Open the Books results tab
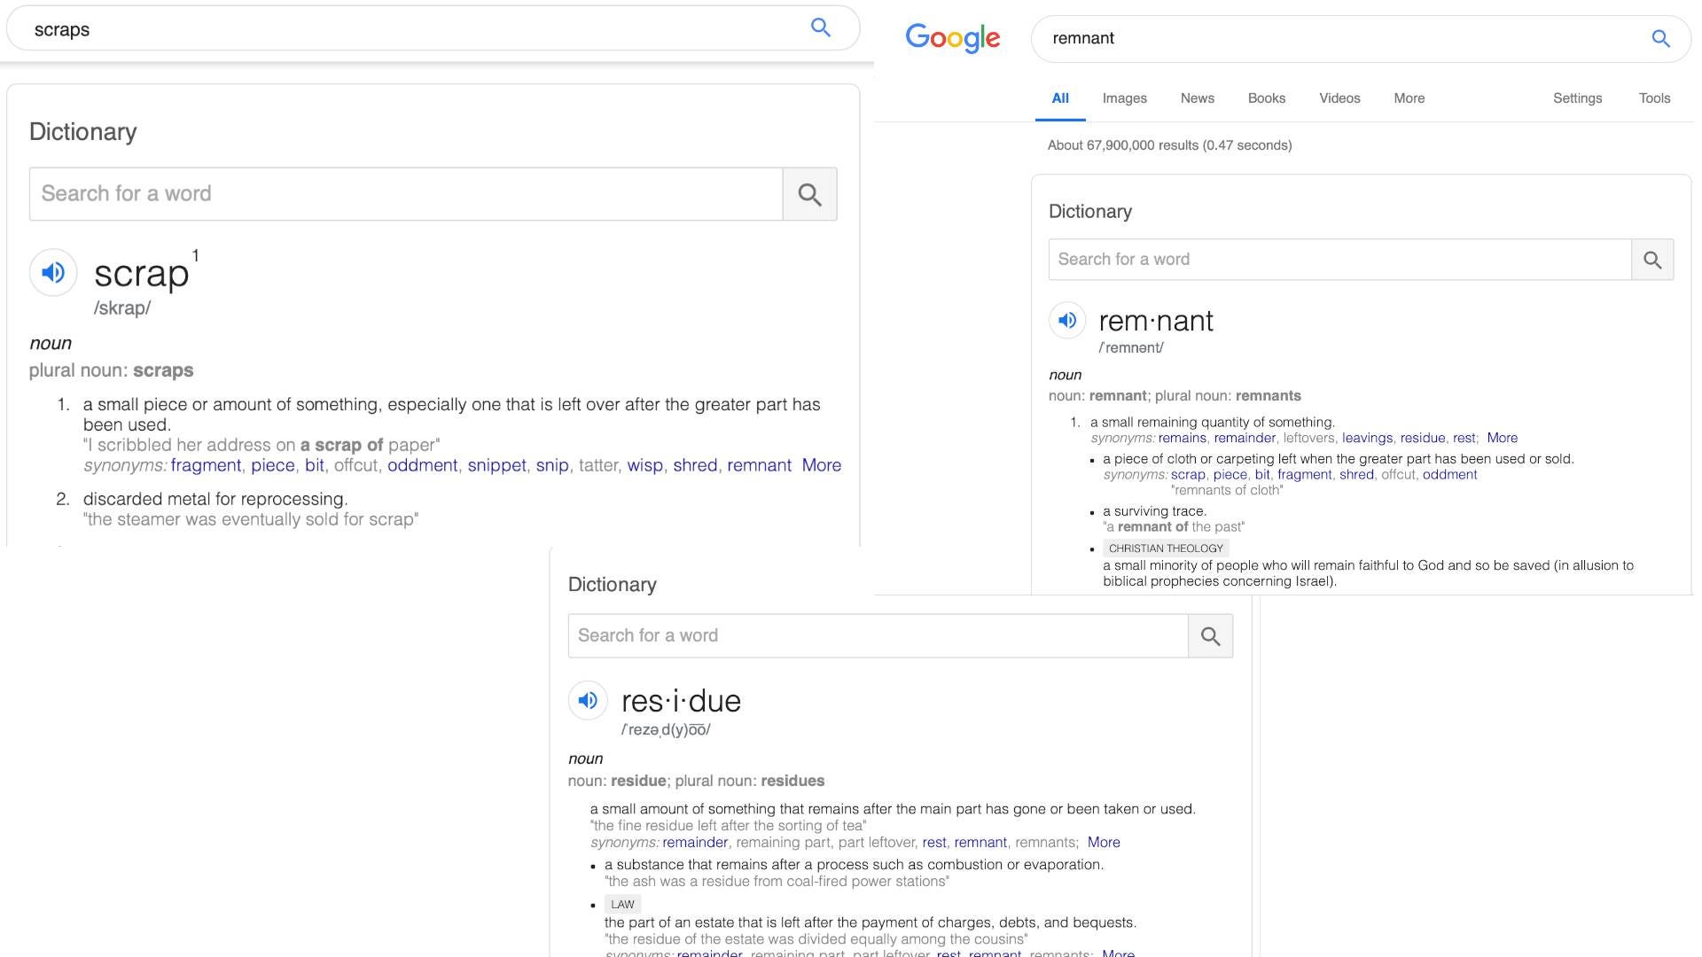The height and width of the screenshot is (957, 1702). coord(1266,98)
